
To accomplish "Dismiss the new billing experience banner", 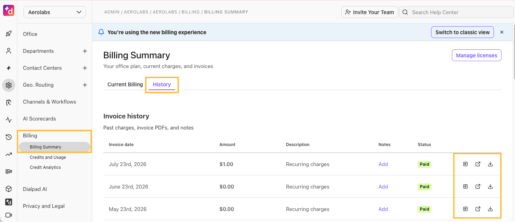I will (x=501, y=32).
